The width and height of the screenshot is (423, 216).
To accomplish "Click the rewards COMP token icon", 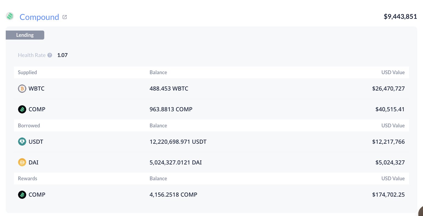I will pos(22,195).
